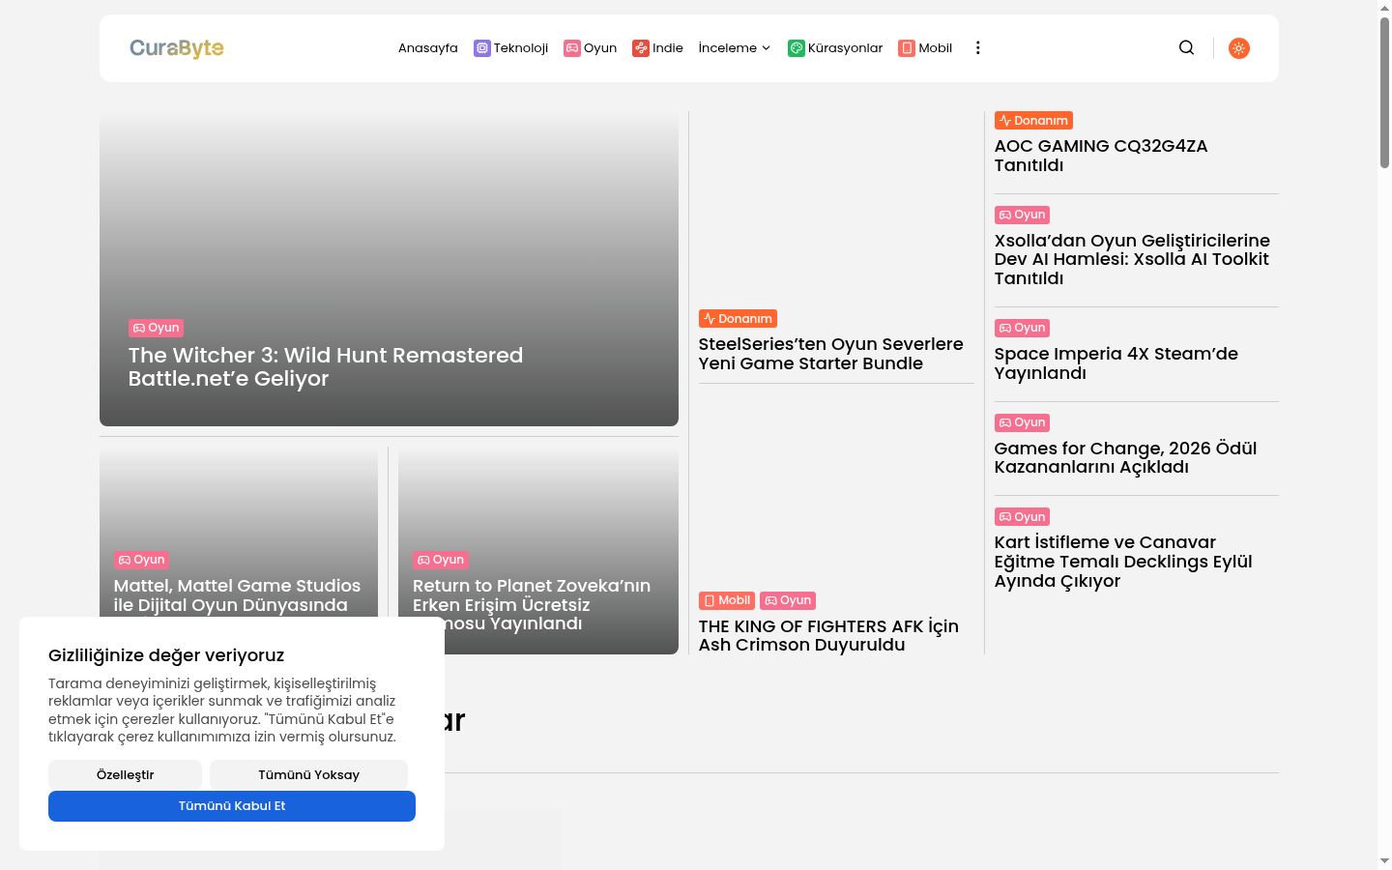The image size is (1392, 870).
Task: Click Oyun tag above Xsolla article
Action: [x=1022, y=215]
